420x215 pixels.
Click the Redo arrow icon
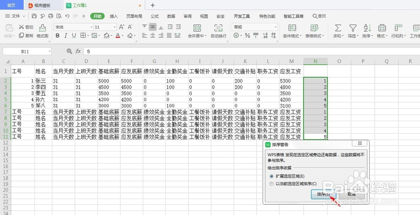pyautogui.click(x=75, y=16)
